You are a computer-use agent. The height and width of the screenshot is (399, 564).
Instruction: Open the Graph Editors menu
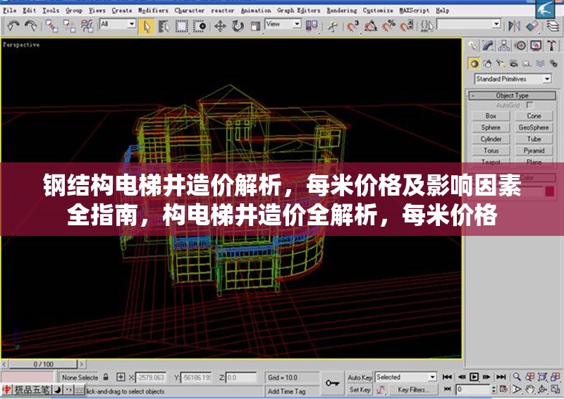click(298, 11)
